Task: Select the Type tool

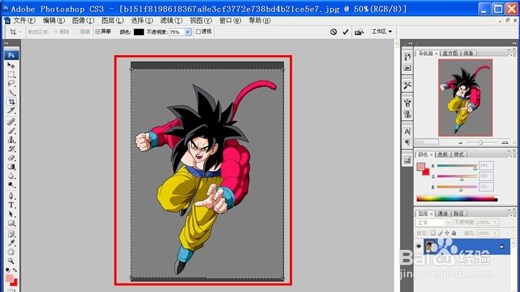Action: click(11, 205)
